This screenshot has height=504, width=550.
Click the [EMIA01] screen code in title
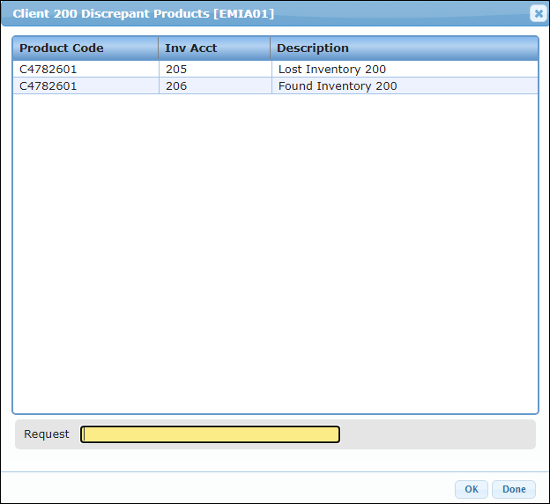tap(244, 14)
